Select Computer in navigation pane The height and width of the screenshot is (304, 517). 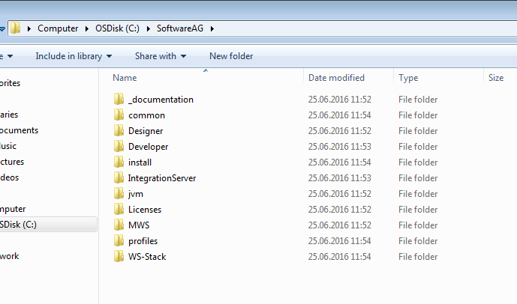point(13,209)
